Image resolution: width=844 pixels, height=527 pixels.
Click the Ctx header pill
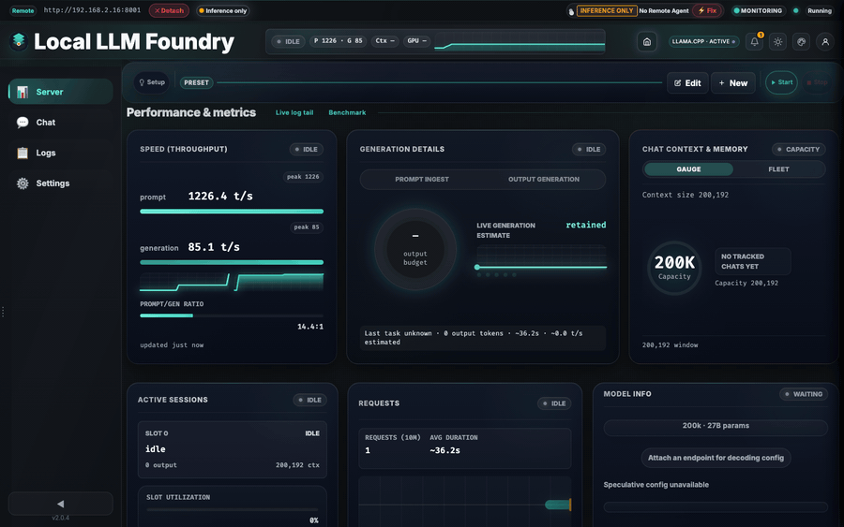tap(384, 41)
